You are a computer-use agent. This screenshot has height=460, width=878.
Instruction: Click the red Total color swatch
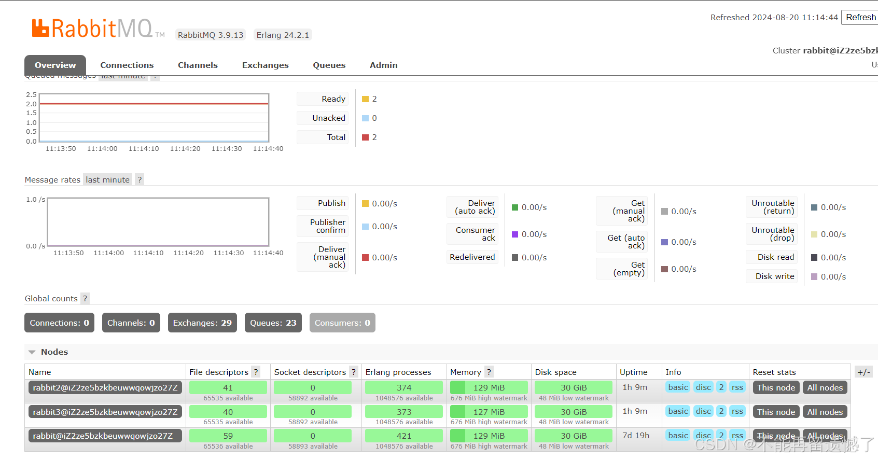click(x=365, y=137)
